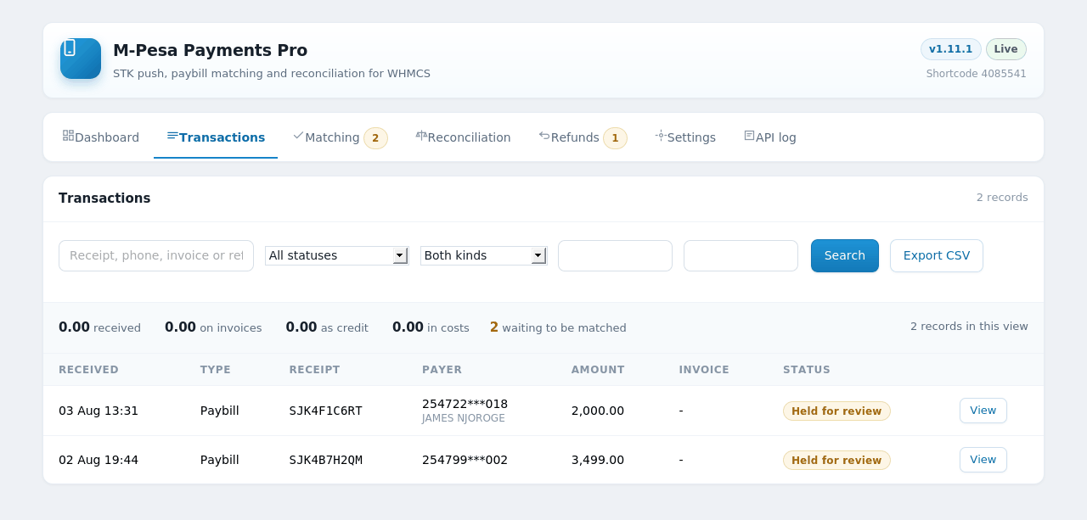View the SJK4F1C6RT transaction

tap(983, 411)
